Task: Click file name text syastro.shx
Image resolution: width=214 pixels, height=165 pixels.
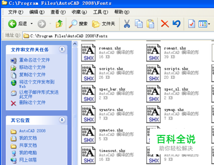Action: (111, 110)
